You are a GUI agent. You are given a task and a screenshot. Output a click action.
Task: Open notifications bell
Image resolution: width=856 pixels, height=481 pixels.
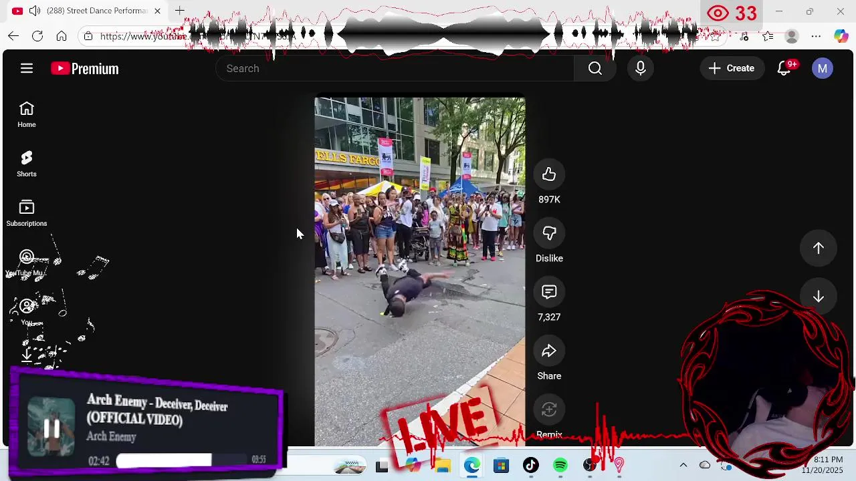point(784,68)
